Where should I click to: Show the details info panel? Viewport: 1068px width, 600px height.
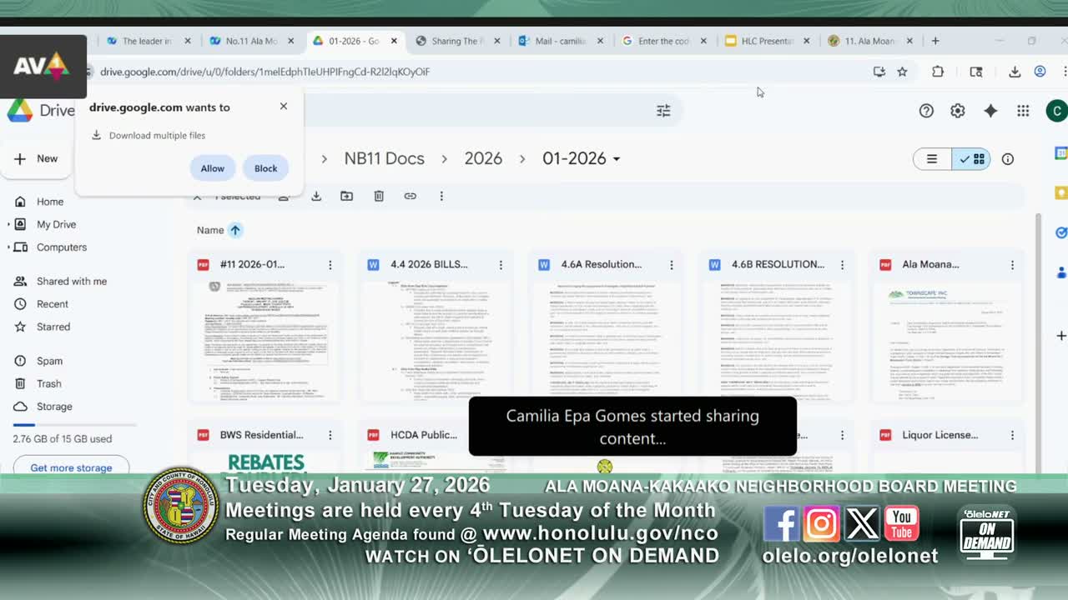1008,159
